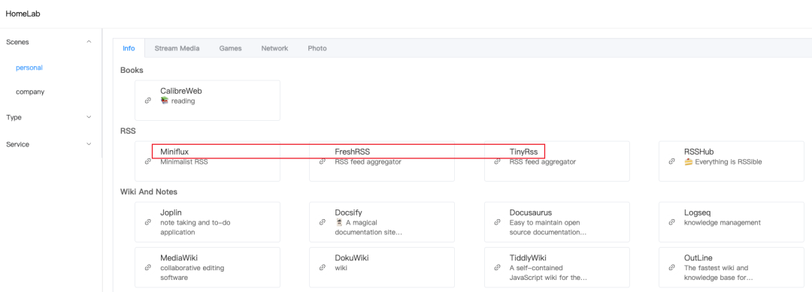Click the HomeLab title in header
Image resolution: width=812 pixels, height=292 pixels.
[23, 14]
